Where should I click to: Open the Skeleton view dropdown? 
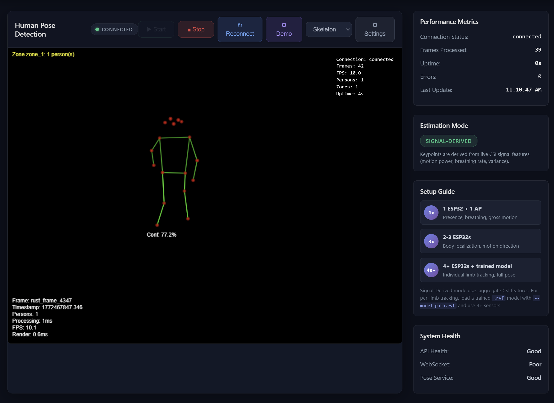(328, 29)
